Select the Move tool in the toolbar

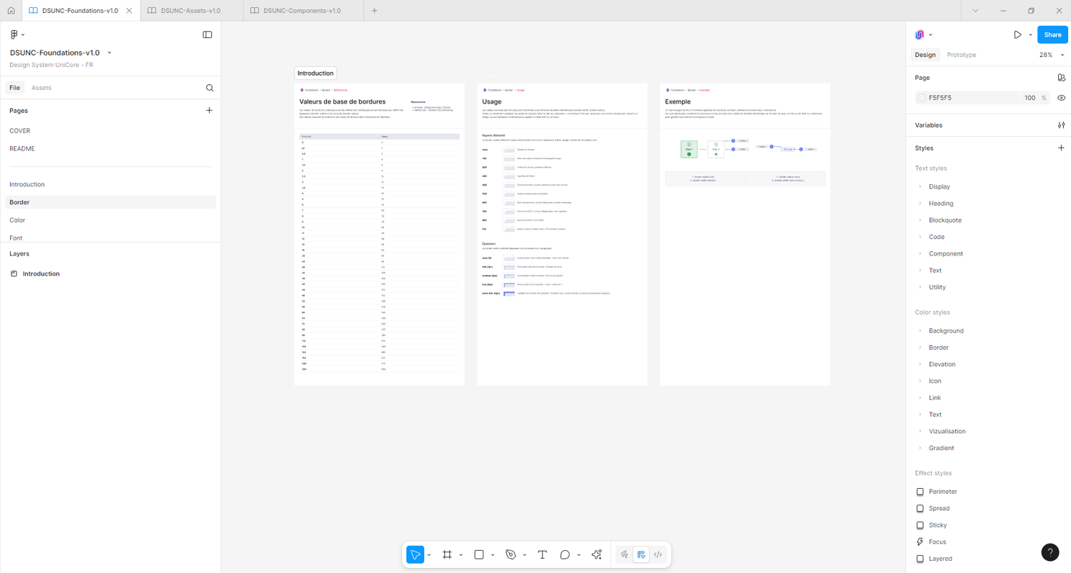(x=415, y=554)
